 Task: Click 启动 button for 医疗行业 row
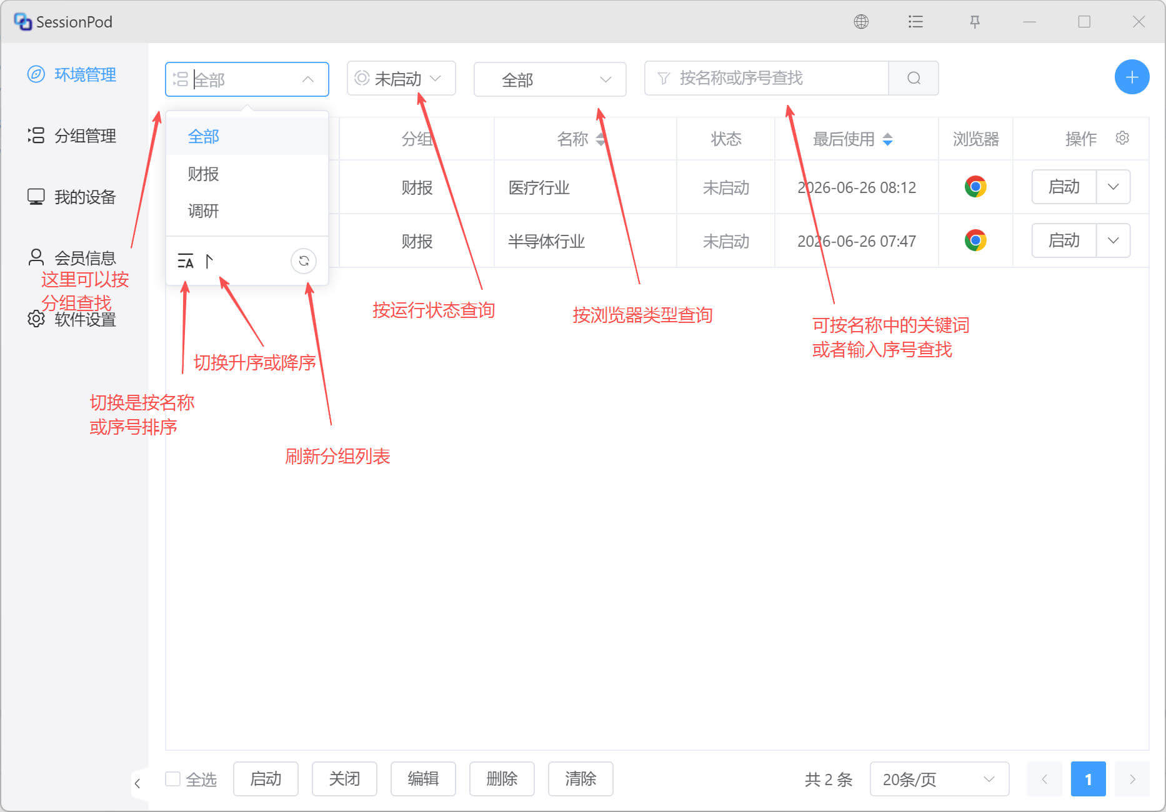1064,187
